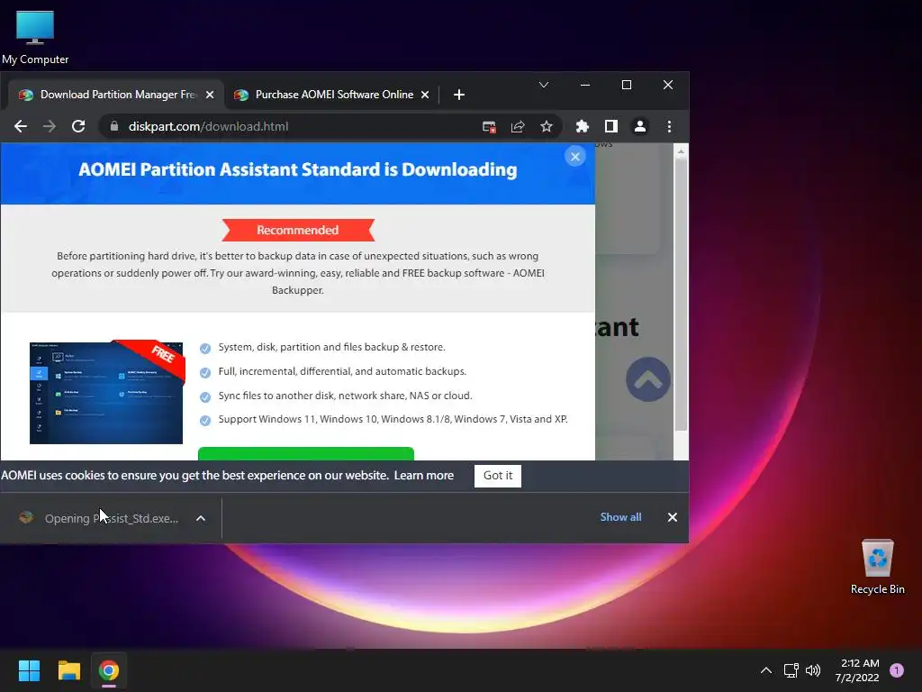Screen dimensions: 922x692
Task: Open the tab search chevron
Action: [544, 86]
